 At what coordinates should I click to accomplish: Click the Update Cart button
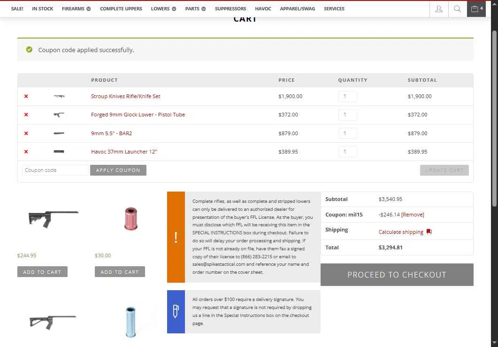[444, 170]
